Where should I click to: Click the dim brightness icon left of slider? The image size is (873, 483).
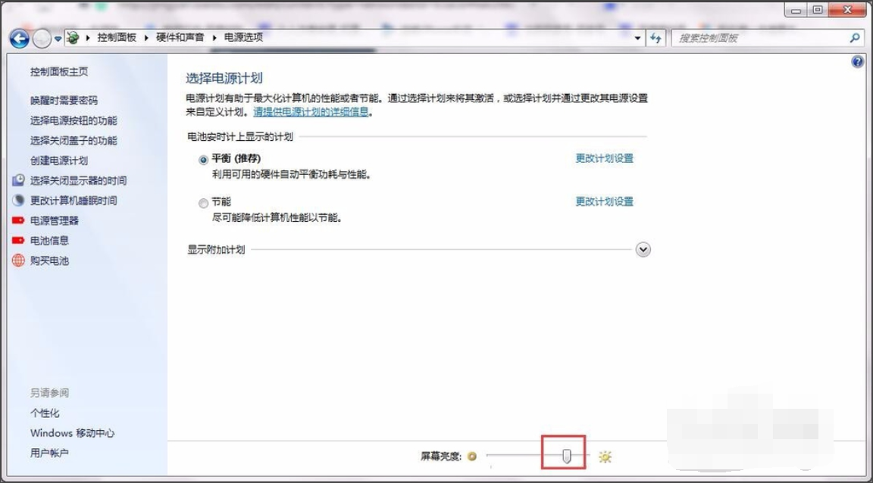coord(472,455)
